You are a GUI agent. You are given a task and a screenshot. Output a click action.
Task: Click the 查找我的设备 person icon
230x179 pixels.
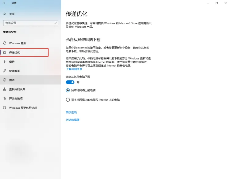5,89
